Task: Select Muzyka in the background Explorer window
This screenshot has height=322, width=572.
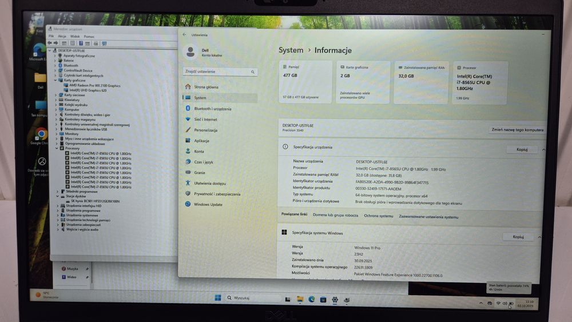Action: coord(72,268)
